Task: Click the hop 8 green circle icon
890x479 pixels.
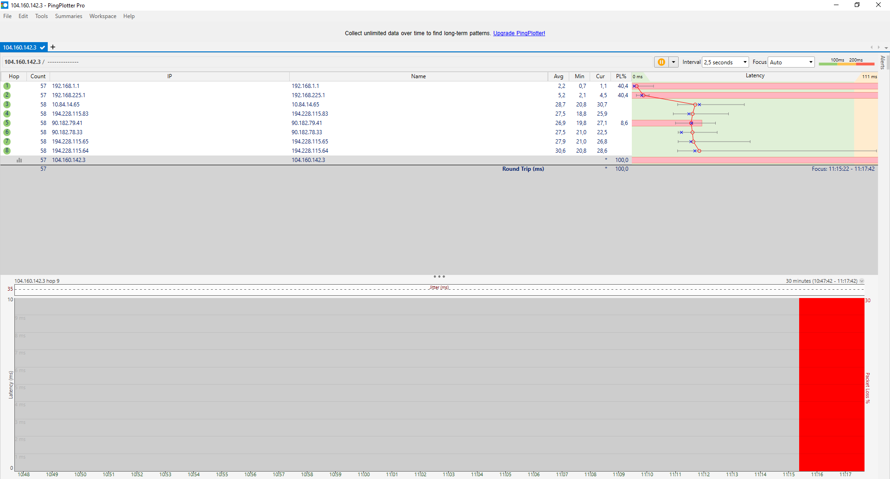Action: tap(7, 151)
